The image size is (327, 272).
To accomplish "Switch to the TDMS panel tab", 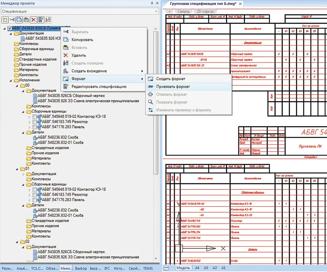I will (148, 268).
